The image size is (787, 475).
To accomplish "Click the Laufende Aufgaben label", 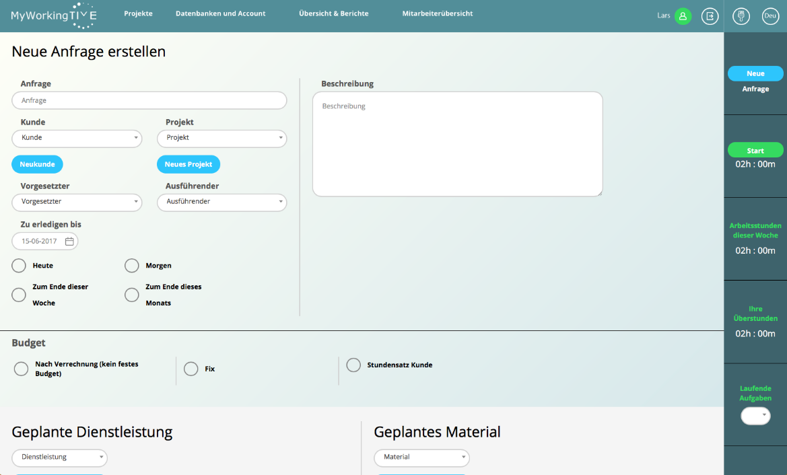I will [755, 393].
